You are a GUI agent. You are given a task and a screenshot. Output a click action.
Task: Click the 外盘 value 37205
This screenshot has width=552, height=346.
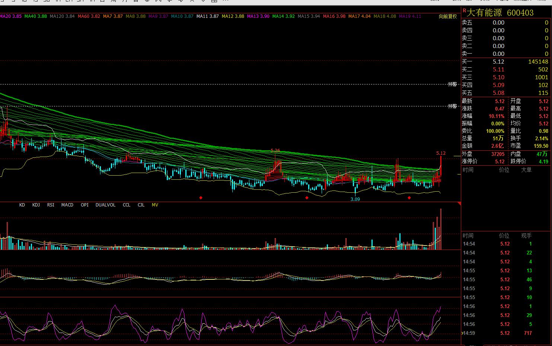click(498, 154)
